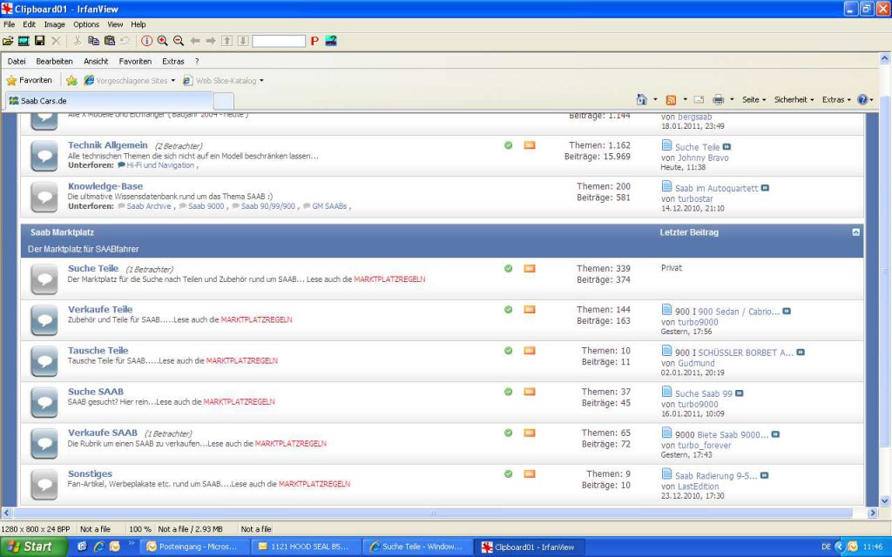Zoom out with the minus magnifier icon
Viewport: 892px width, 557px height.
179,41
